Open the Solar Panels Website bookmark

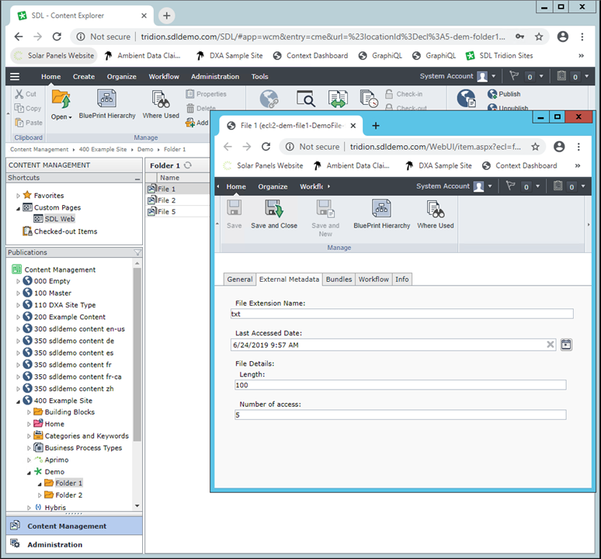[54, 56]
